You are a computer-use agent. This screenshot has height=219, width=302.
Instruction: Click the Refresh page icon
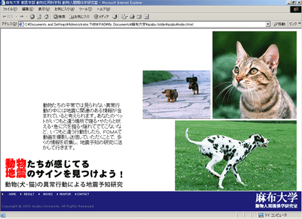pos(39,17)
